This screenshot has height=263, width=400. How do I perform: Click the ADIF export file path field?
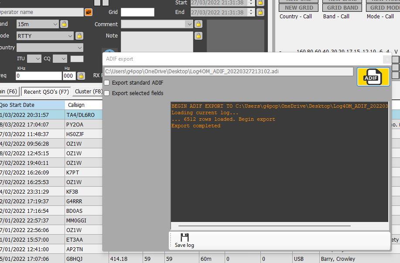point(229,72)
